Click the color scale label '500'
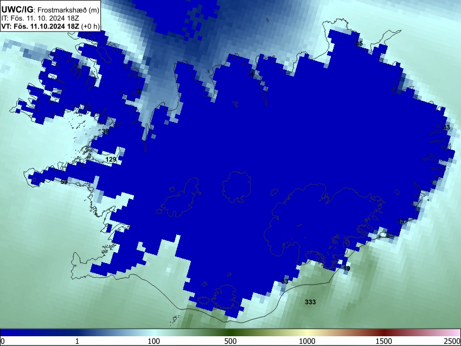Viewport: 461px width, 346px height. pos(230,341)
